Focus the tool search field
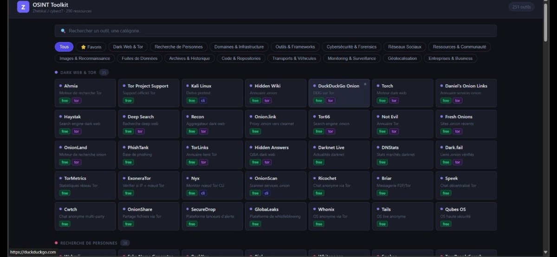The image size is (557, 257). 276,31
